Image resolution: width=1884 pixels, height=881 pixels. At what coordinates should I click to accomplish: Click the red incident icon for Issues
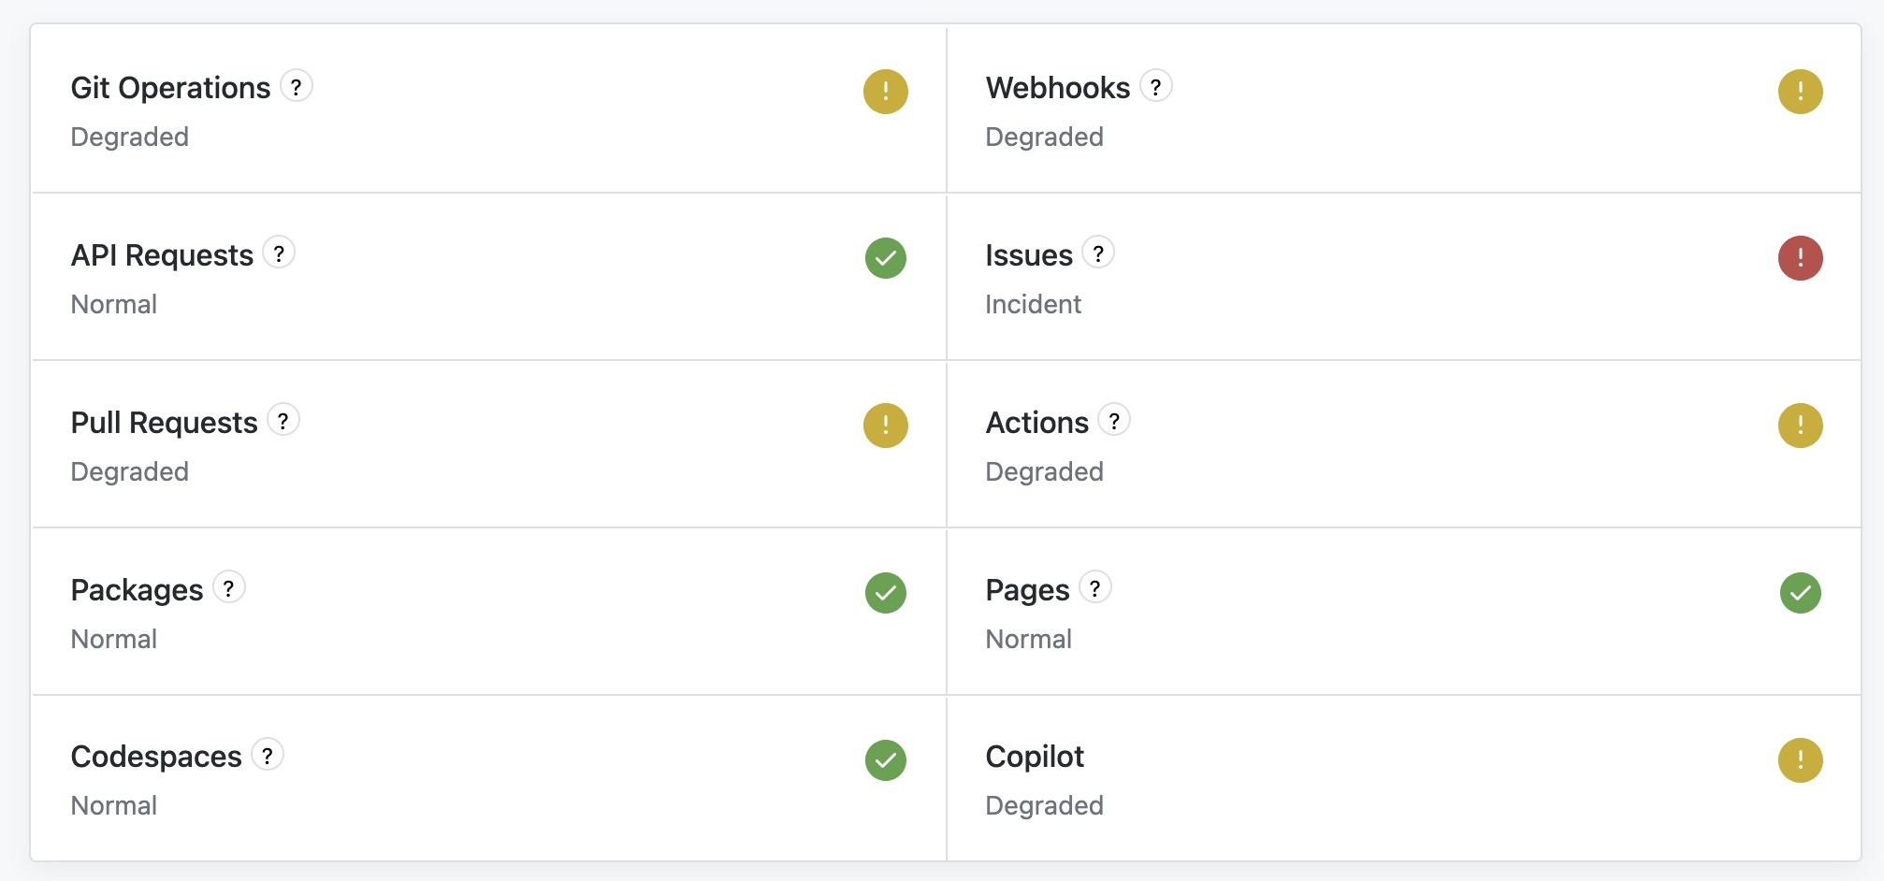[x=1800, y=258]
